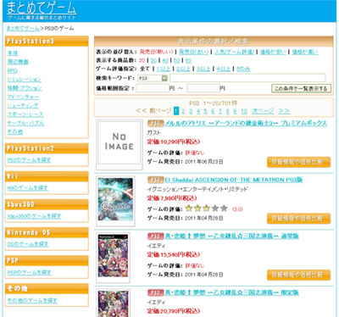Viewport: 339px width, 317px height.
Task: Show 30 items per page
Action: [x=153, y=60]
